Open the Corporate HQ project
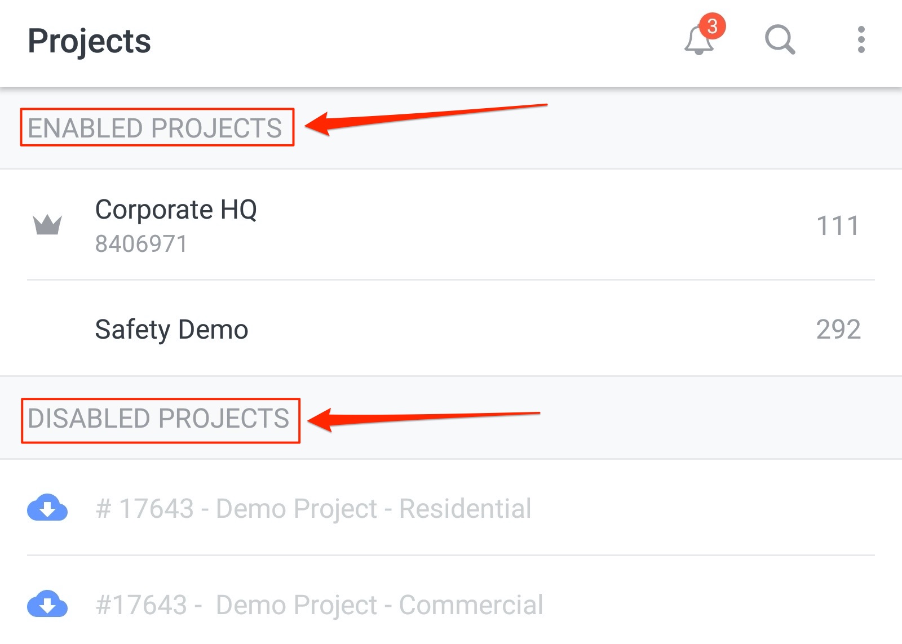This screenshot has width=902, height=644. 451,225
